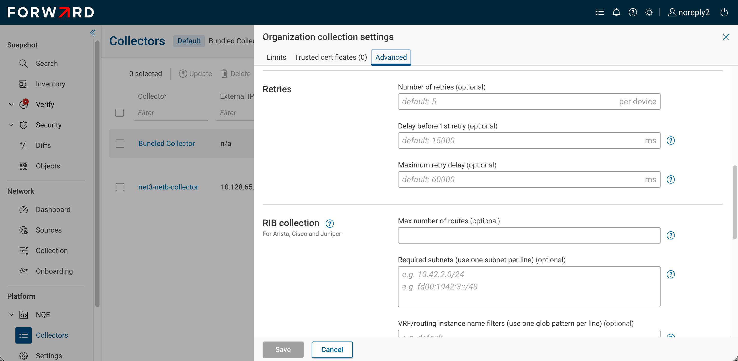Click into the Required subnets textarea
The image size is (738, 361).
click(529, 286)
